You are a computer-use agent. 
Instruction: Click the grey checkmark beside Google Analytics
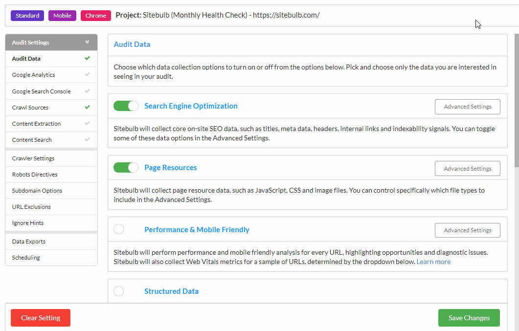click(87, 74)
